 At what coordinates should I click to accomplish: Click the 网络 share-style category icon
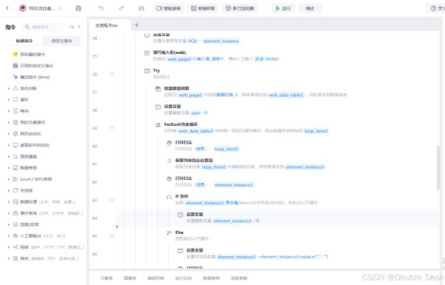(16, 247)
